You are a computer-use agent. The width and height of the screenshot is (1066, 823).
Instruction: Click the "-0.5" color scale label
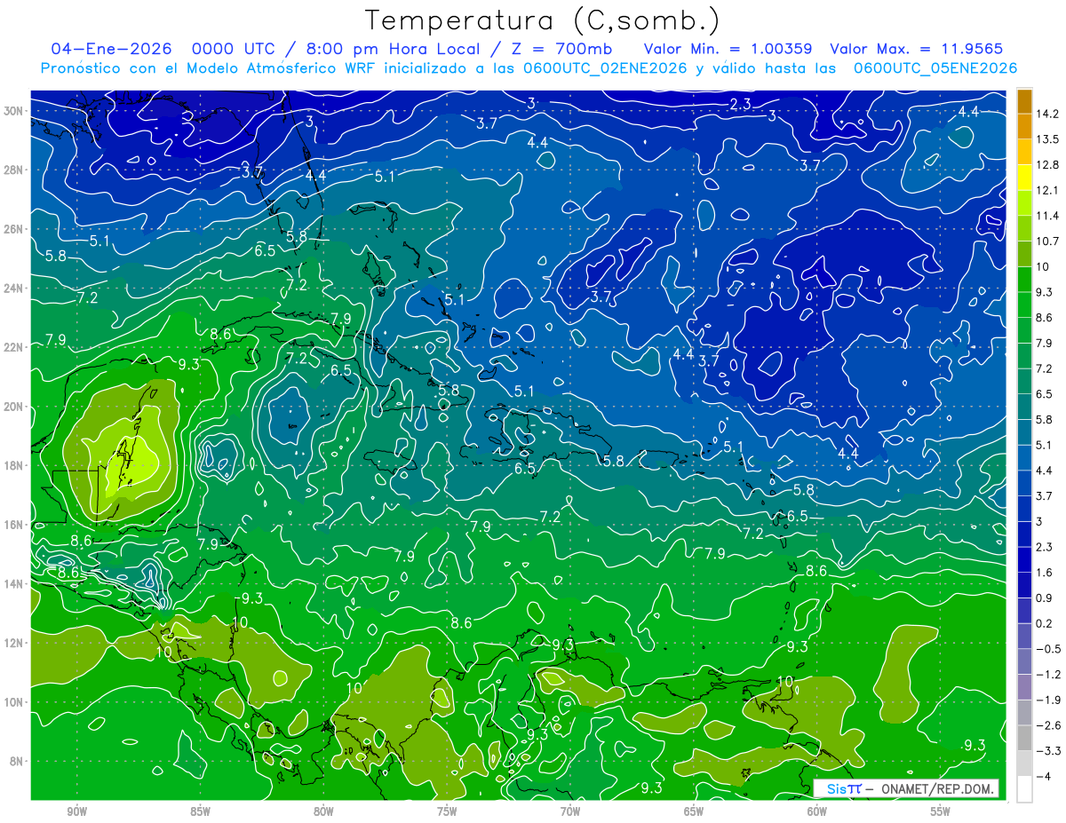[x=1049, y=649]
